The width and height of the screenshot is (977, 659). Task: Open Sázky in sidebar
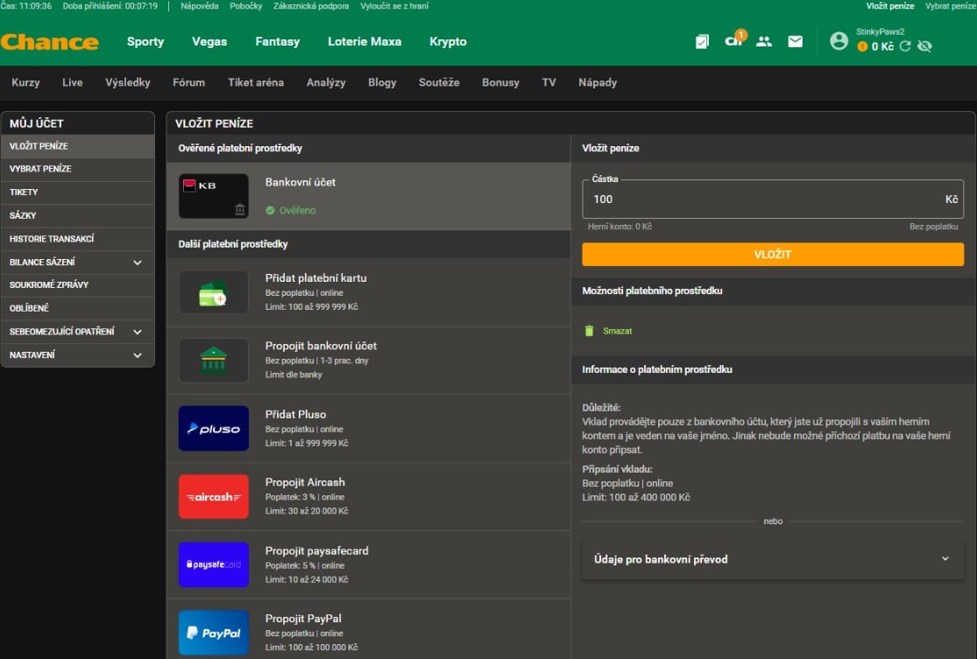78,215
